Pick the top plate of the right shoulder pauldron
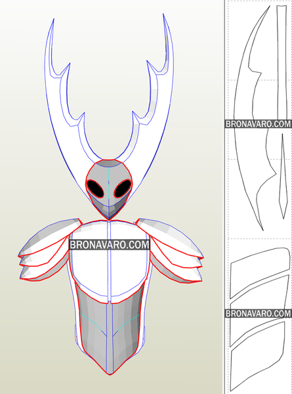This screenshot has width=292, height=394. [171, 239]
